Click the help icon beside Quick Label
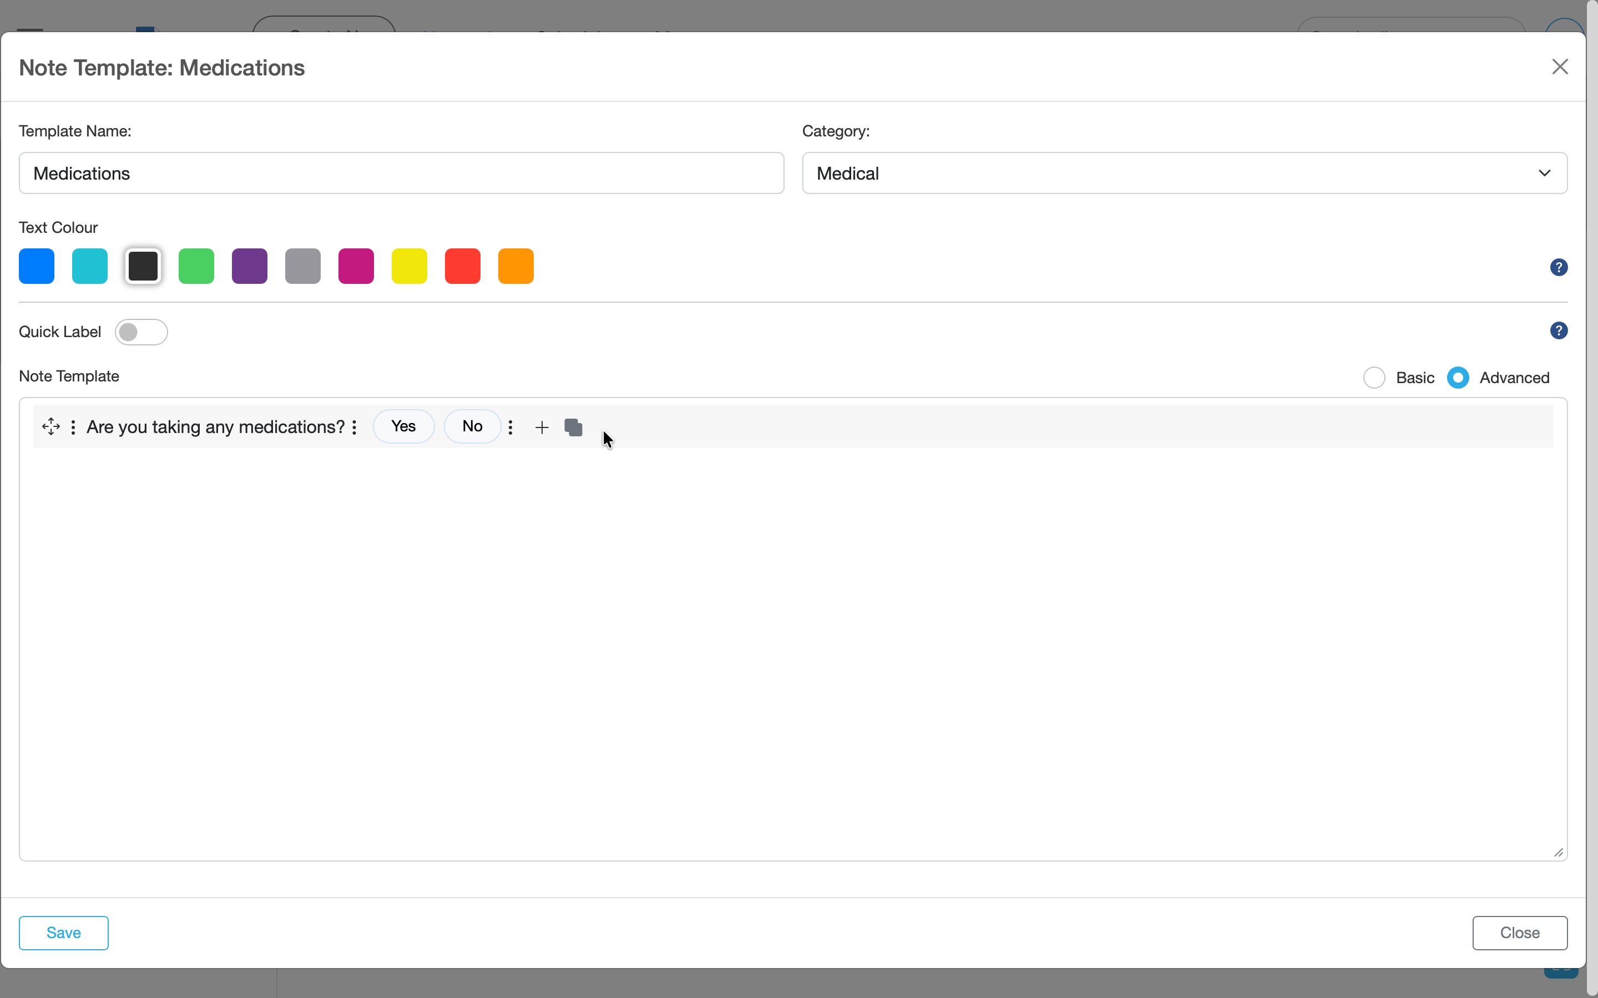 coord(1559,330)
